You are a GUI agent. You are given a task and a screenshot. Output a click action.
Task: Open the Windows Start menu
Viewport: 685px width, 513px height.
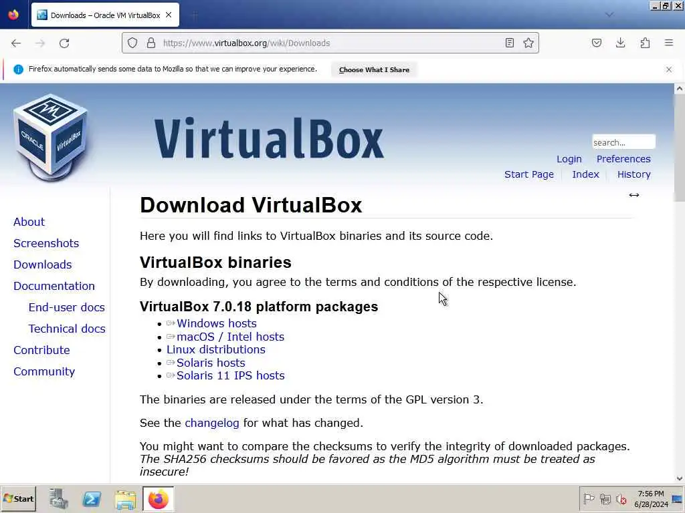(x=18, y=498)
